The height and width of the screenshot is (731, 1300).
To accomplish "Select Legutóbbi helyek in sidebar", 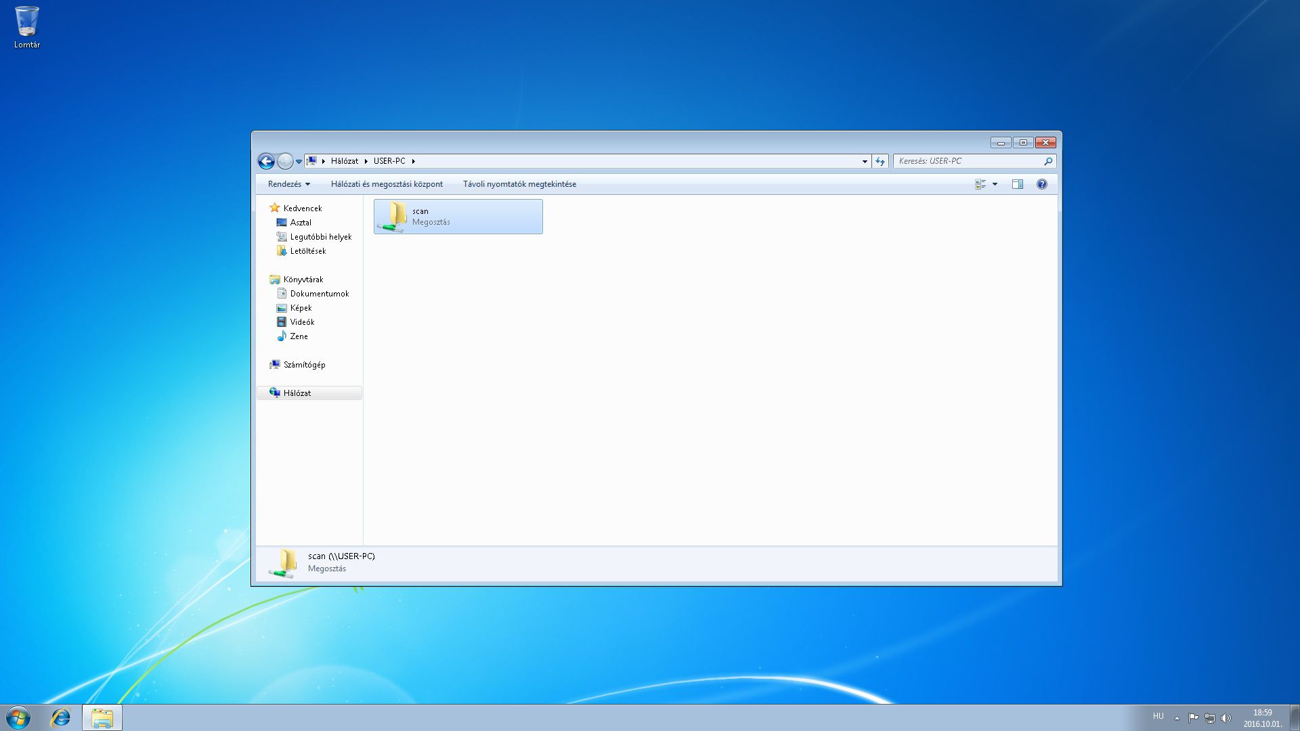I will coord(321,237).
